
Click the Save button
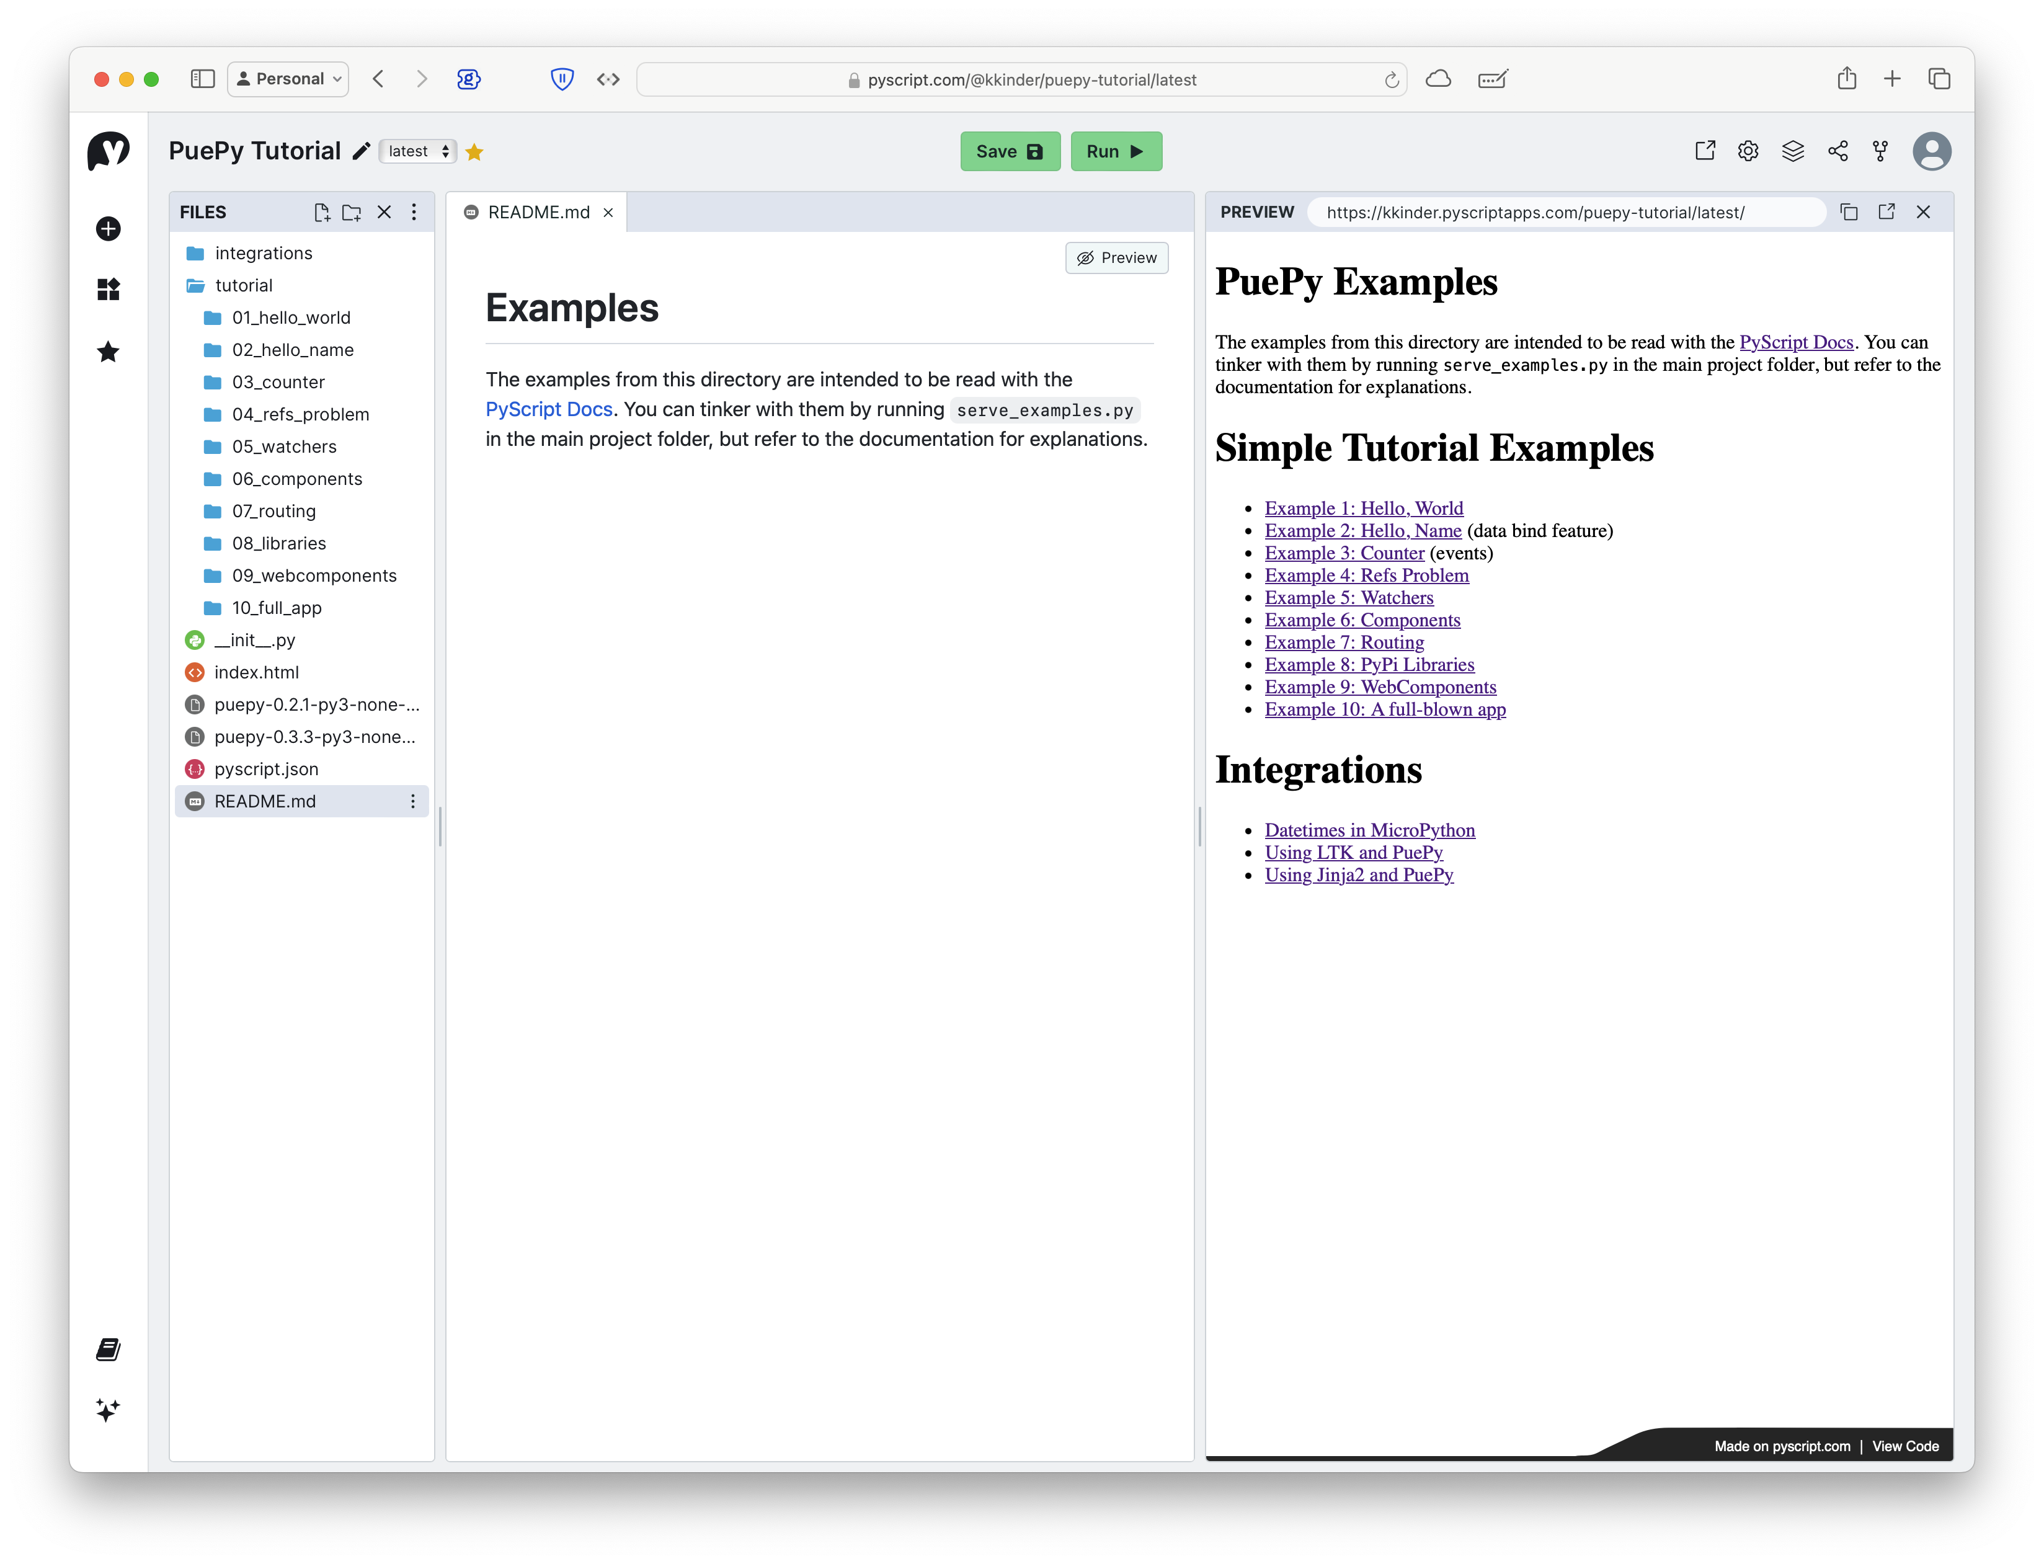1010,151
